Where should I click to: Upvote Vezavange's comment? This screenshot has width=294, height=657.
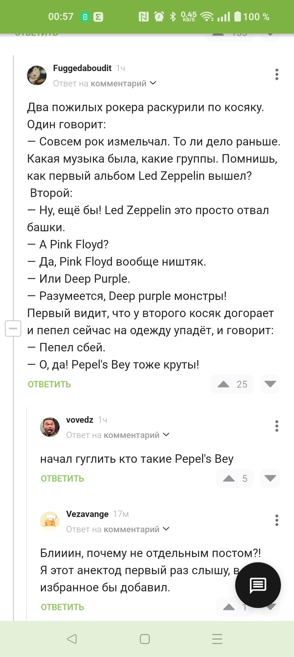click(229, 607)
